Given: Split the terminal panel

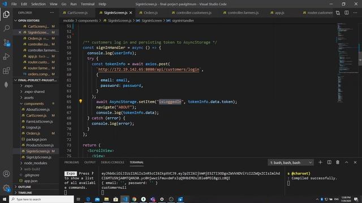Looking at the screenshot, I should (x=329, y=162).
